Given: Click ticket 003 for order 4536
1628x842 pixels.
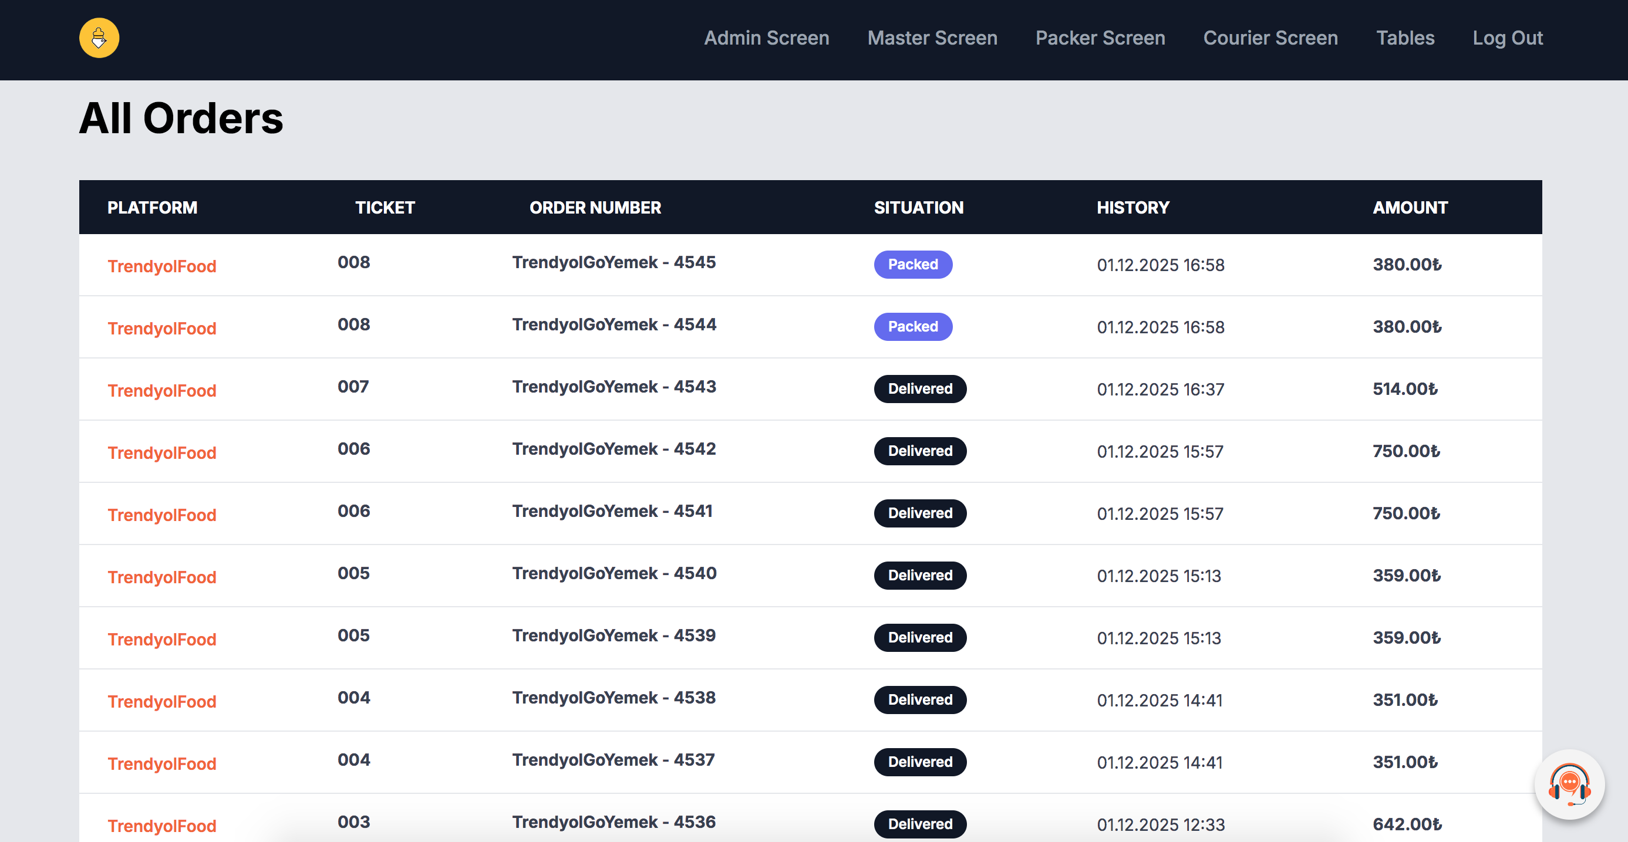Looking at the screenshot, I should click(x=353, y=822).
